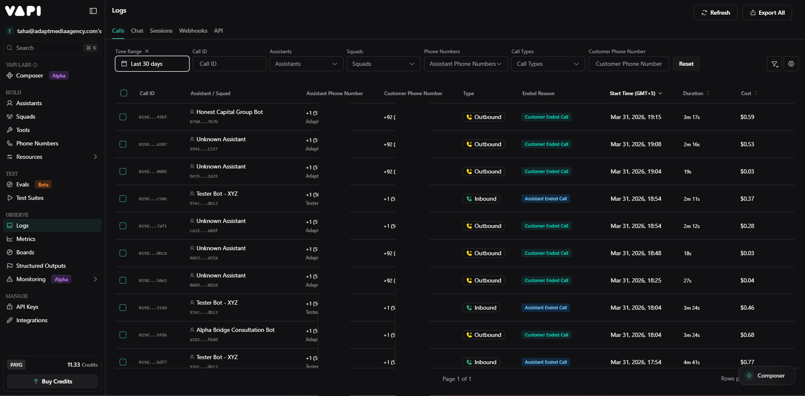The height and width of the screenshot is (396, 805).
Task: Focus the sidebar Search box
Action: pyautogui.click(x=52, y=48)
